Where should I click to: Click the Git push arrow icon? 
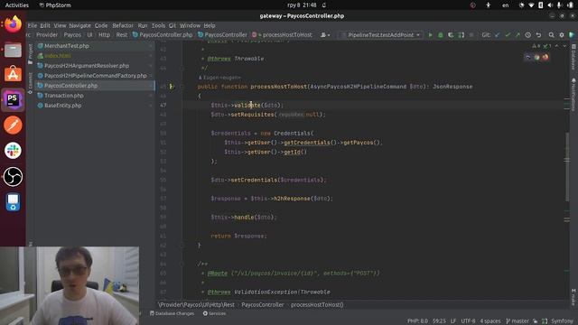pyautogui.click(x=517, y=35)
